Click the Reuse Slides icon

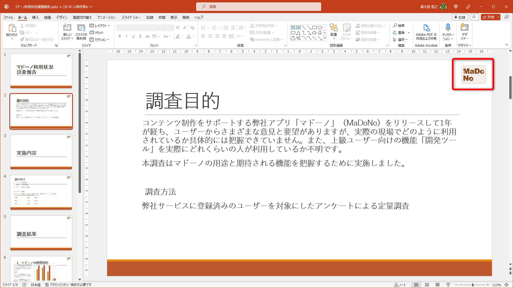(x=81, y=28)
